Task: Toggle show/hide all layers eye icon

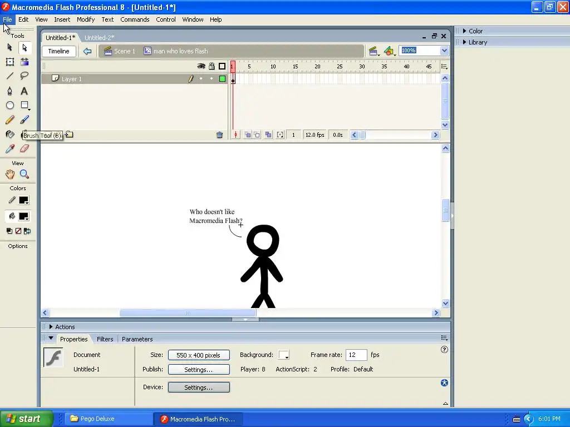Action: tap(201, 66)
